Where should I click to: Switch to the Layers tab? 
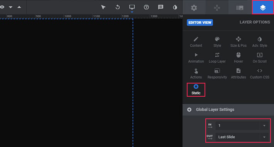263,7
